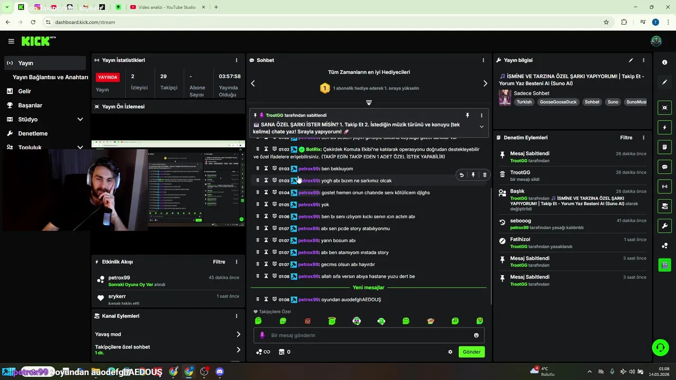Image resolution: width=676 pixels, height=380 pixels.
Task: Click the info icon in right toolbar
Action: (664, 62)
